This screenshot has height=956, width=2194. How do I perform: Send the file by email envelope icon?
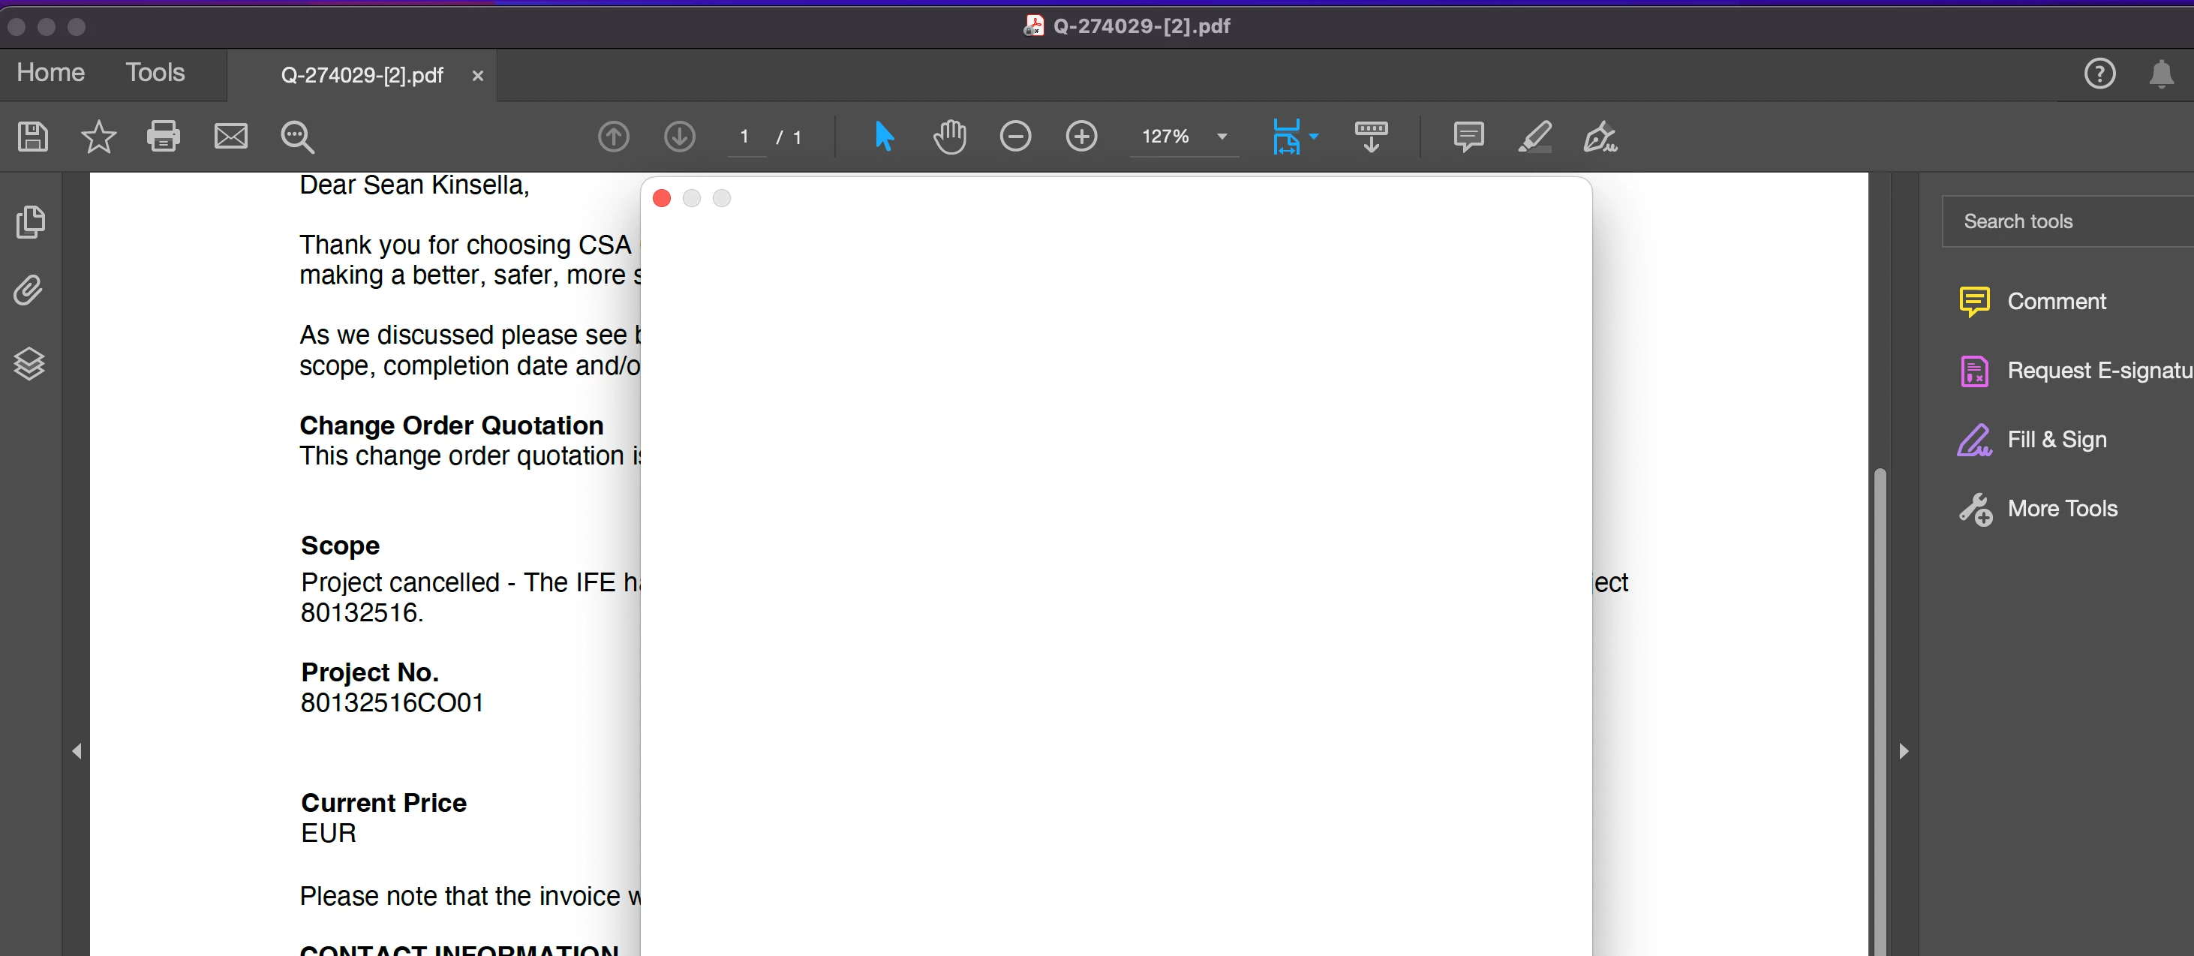[x=230, y=137]
